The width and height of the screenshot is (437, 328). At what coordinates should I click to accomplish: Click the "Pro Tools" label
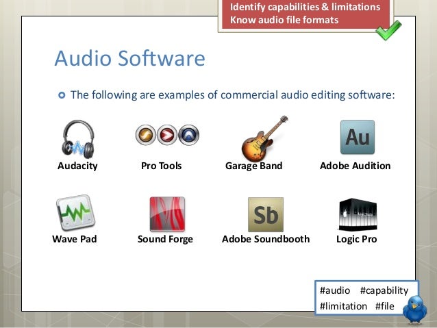click(x=162, y=166)
